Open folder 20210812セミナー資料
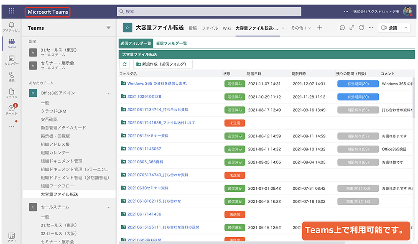Viewport: 418px width, 244px height. (x=148, y=136)
